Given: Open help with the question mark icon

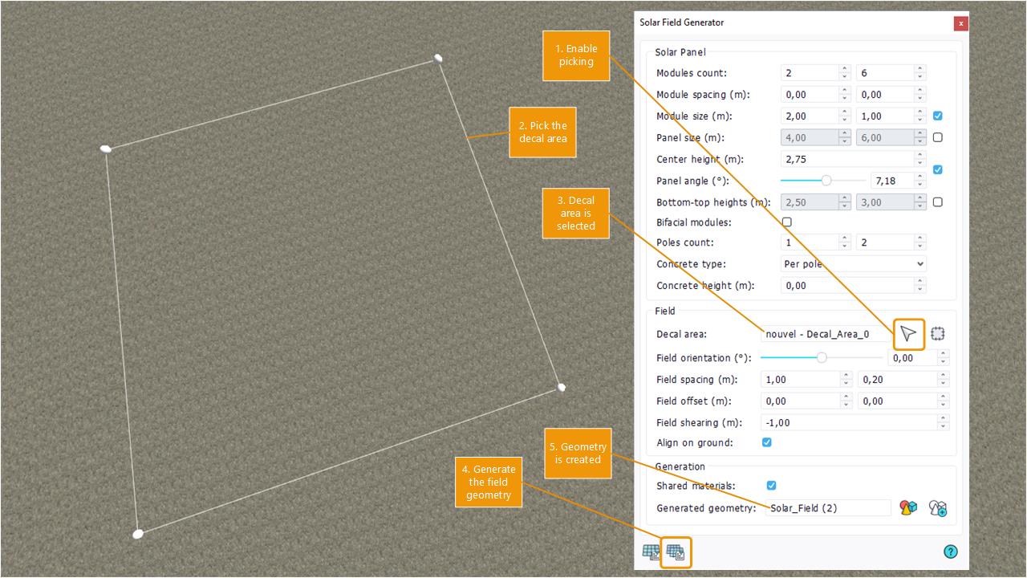Looking at the screenshot, I should pos(950,552).
